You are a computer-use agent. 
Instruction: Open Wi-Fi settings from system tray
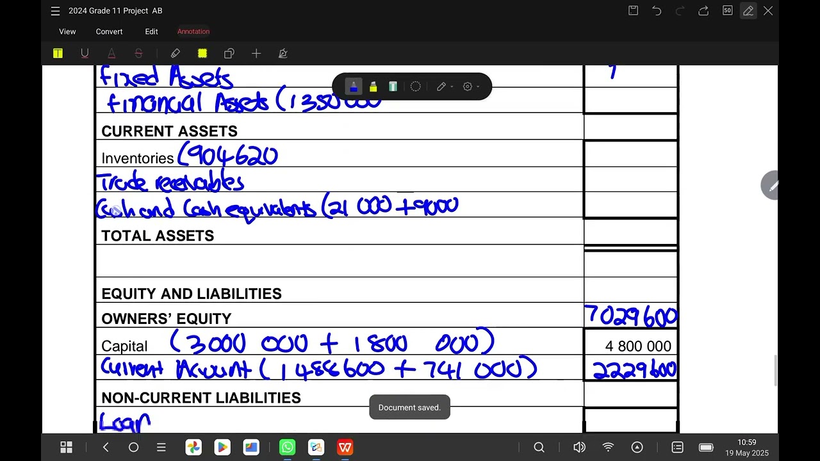[x=608, y=448]
